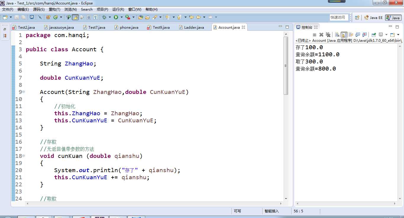Screen dimensions: 404x218
Task: Open the Open Console dropdown arrow
Action: 398,35
